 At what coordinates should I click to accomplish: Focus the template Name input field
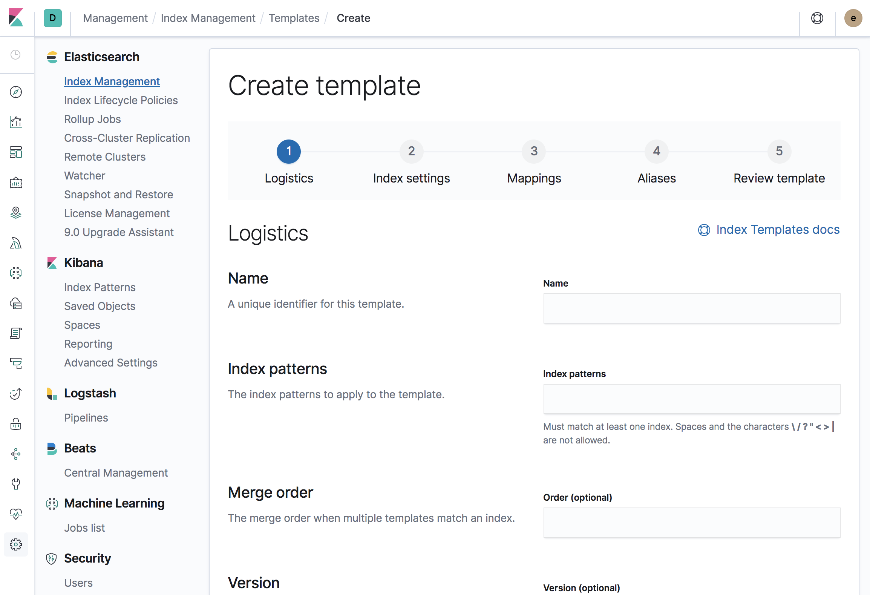[691, 308]
